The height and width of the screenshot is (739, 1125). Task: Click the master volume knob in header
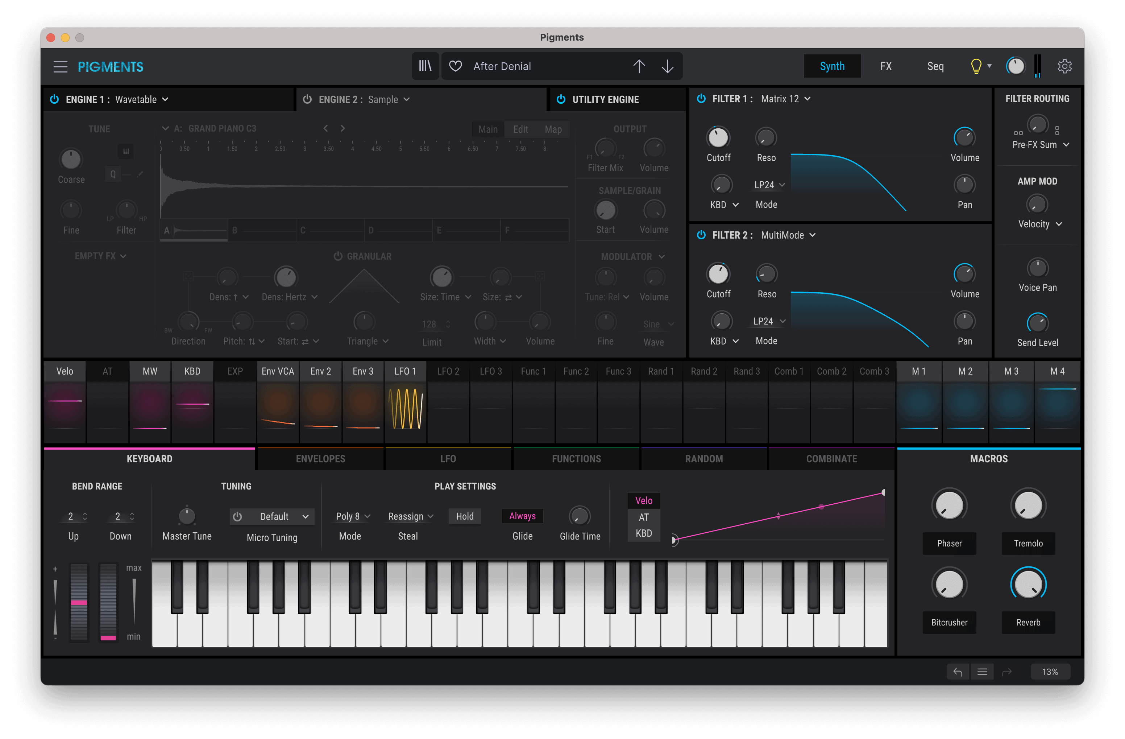point(1015,66)
